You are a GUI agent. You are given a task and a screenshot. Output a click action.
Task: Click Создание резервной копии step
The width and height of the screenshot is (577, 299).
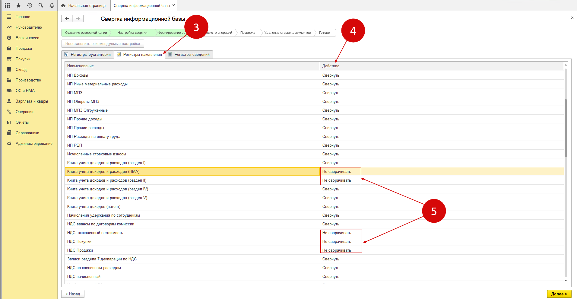tap(86, 33)
